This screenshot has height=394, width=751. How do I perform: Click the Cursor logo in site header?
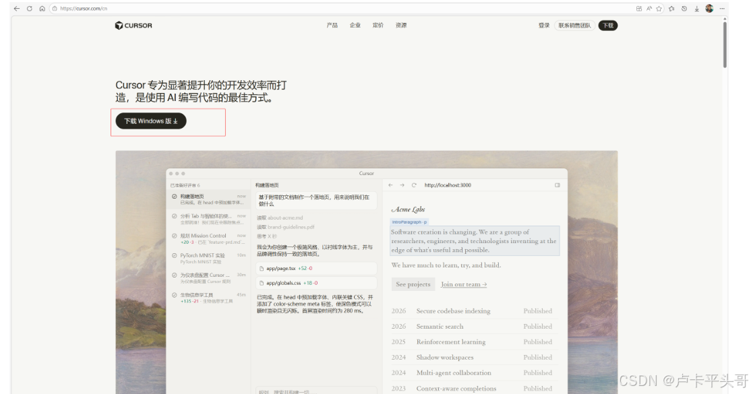(x=133, y=26)
